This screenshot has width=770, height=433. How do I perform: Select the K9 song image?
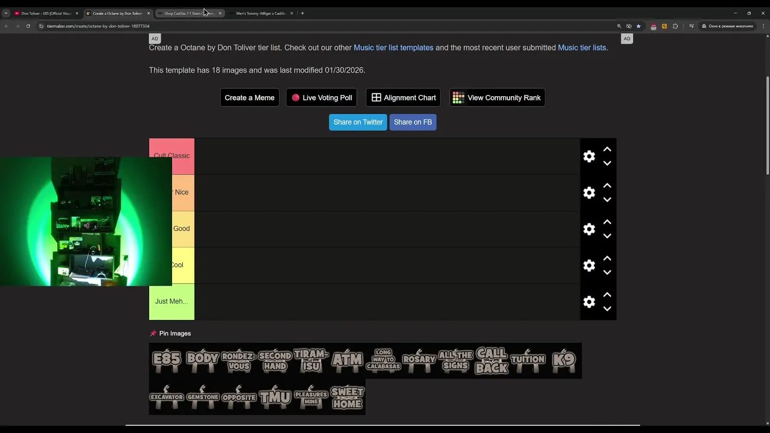[x=564, y=360]
